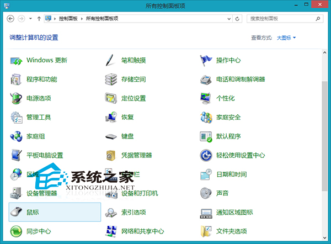The width and height of the screenshot is (331, 244).
Task: Open the address bar history dropdown arrow
Action: pos(229,19)
